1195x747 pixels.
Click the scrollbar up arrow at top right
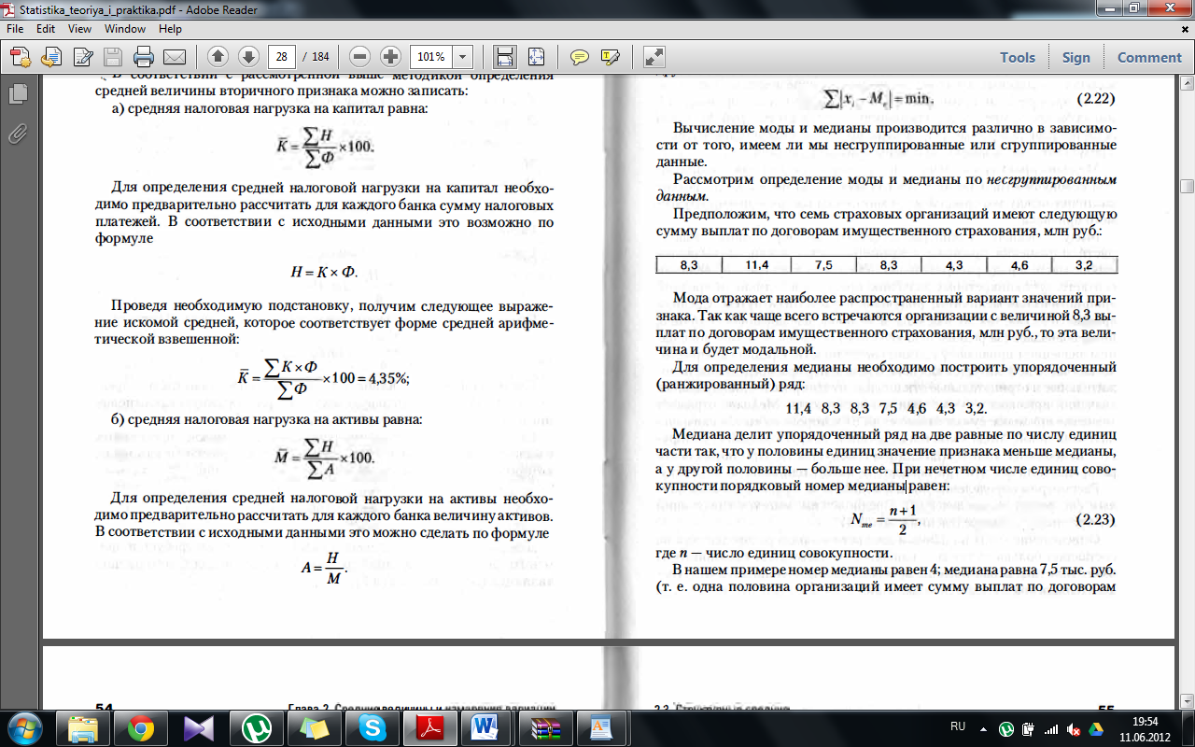(x=1187, y=81)
